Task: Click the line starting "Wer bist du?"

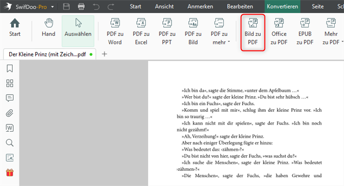Action: 245,97
